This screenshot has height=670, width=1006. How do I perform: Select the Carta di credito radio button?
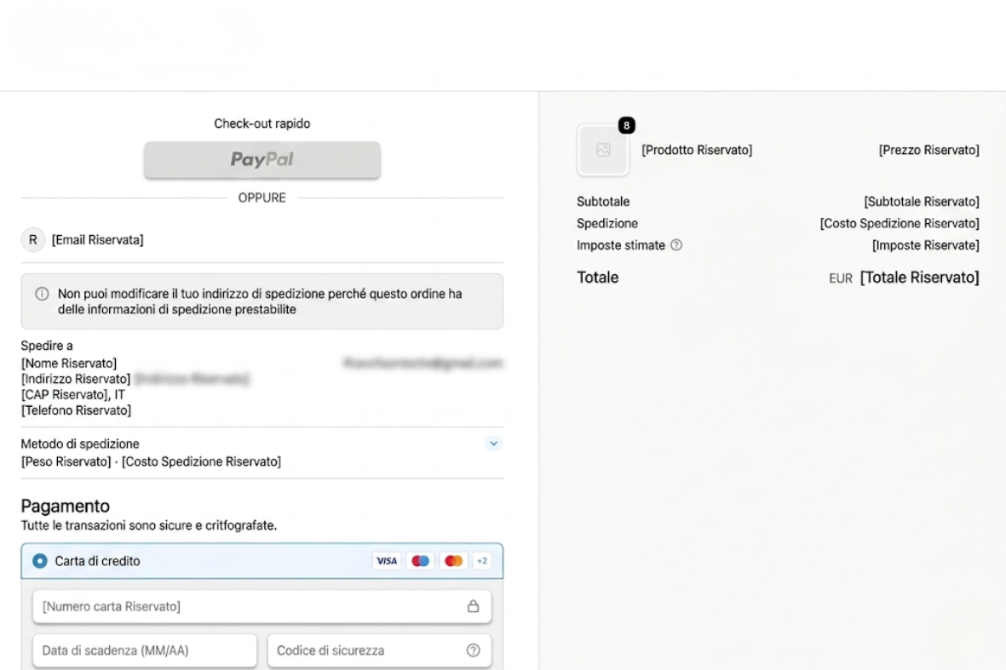pyautogui.click(x=39, y=561)
